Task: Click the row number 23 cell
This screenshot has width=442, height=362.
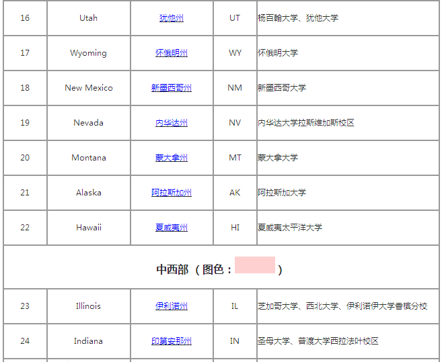Action: pyautogui.click(x=25, y=306)
